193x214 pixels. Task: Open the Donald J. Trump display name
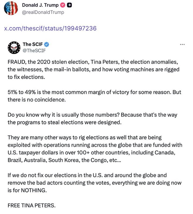(39, 5)
